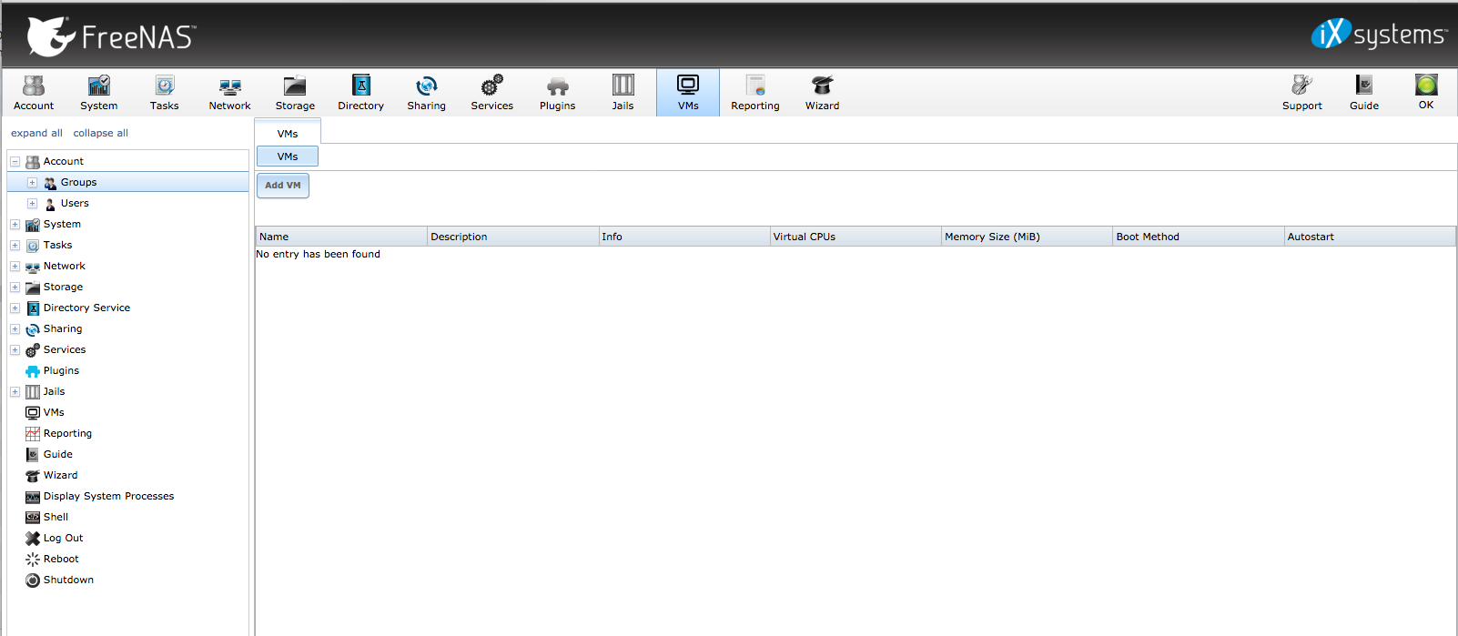
Task: Select the Sharing icon in toolbar
Action: point(426,92)
